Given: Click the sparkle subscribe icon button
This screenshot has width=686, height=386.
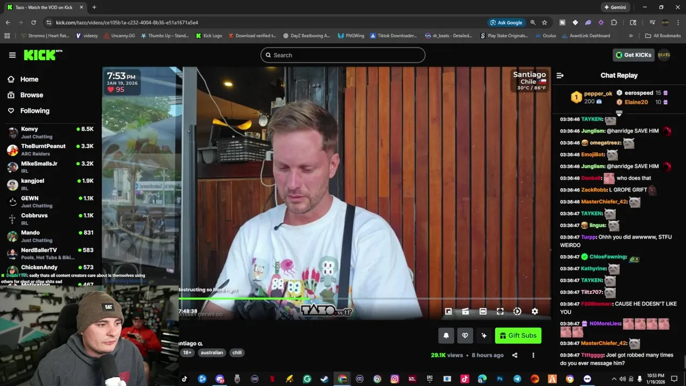Looking at the screenshot, I should (484, 336).
